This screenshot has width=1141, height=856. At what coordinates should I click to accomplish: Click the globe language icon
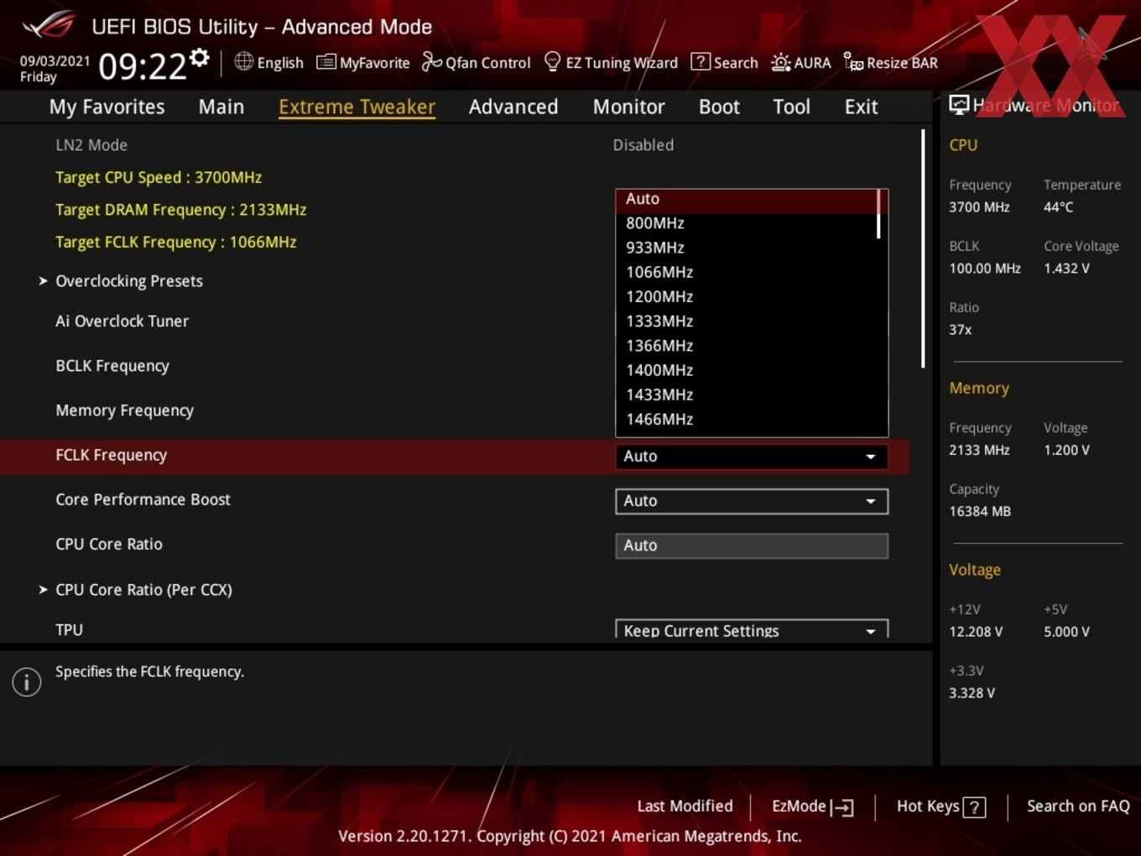pyautogui.click(x=243, y=61)
